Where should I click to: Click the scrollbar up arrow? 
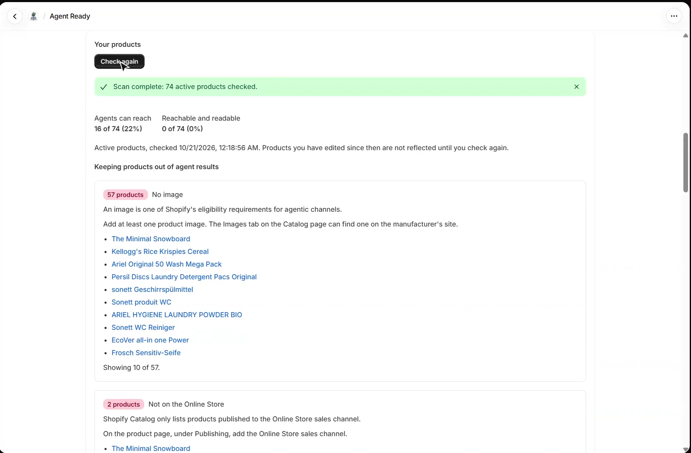pyautogui.click(x=686, y=36)
